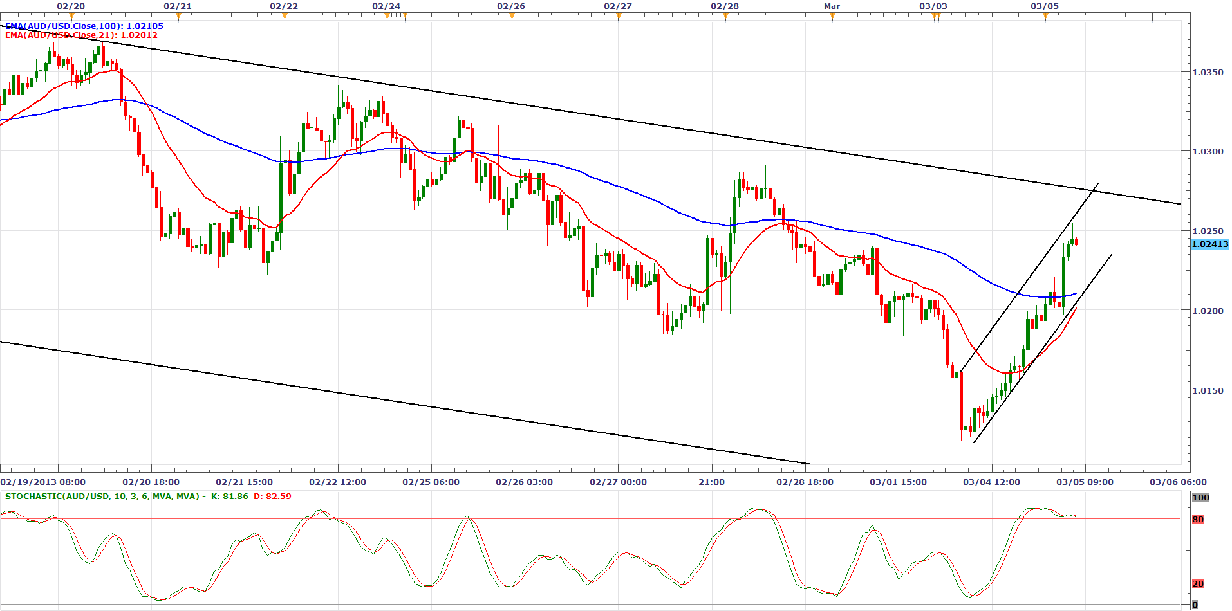The width and height of the screenshot is (1232, 611).
Task: Click the orange marker under 02/26
Action: coord(512,16)
